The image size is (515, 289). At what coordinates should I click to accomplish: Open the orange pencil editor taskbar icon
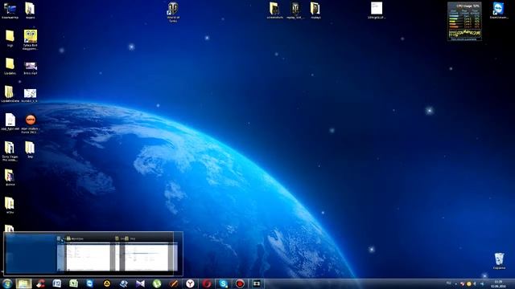(174, 283)
